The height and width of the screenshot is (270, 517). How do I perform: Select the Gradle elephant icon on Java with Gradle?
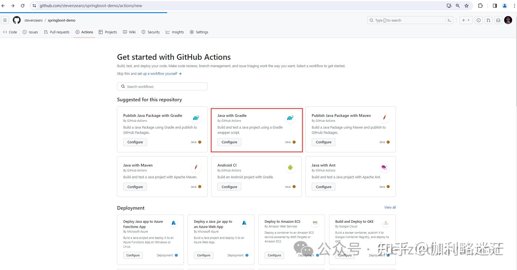tap(290, 118)
